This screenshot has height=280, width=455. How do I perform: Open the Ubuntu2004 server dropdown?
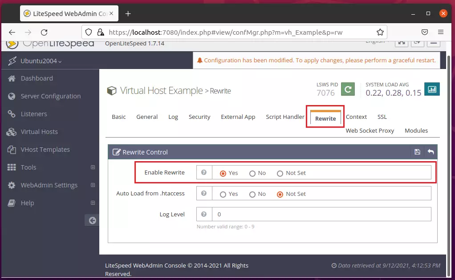coord(41,61)
